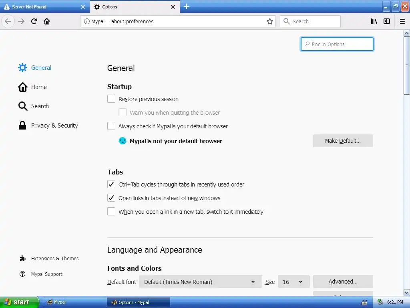This screenshot has width=410, height=308.
Task: Open the Windows start menu
Action: 19,302
